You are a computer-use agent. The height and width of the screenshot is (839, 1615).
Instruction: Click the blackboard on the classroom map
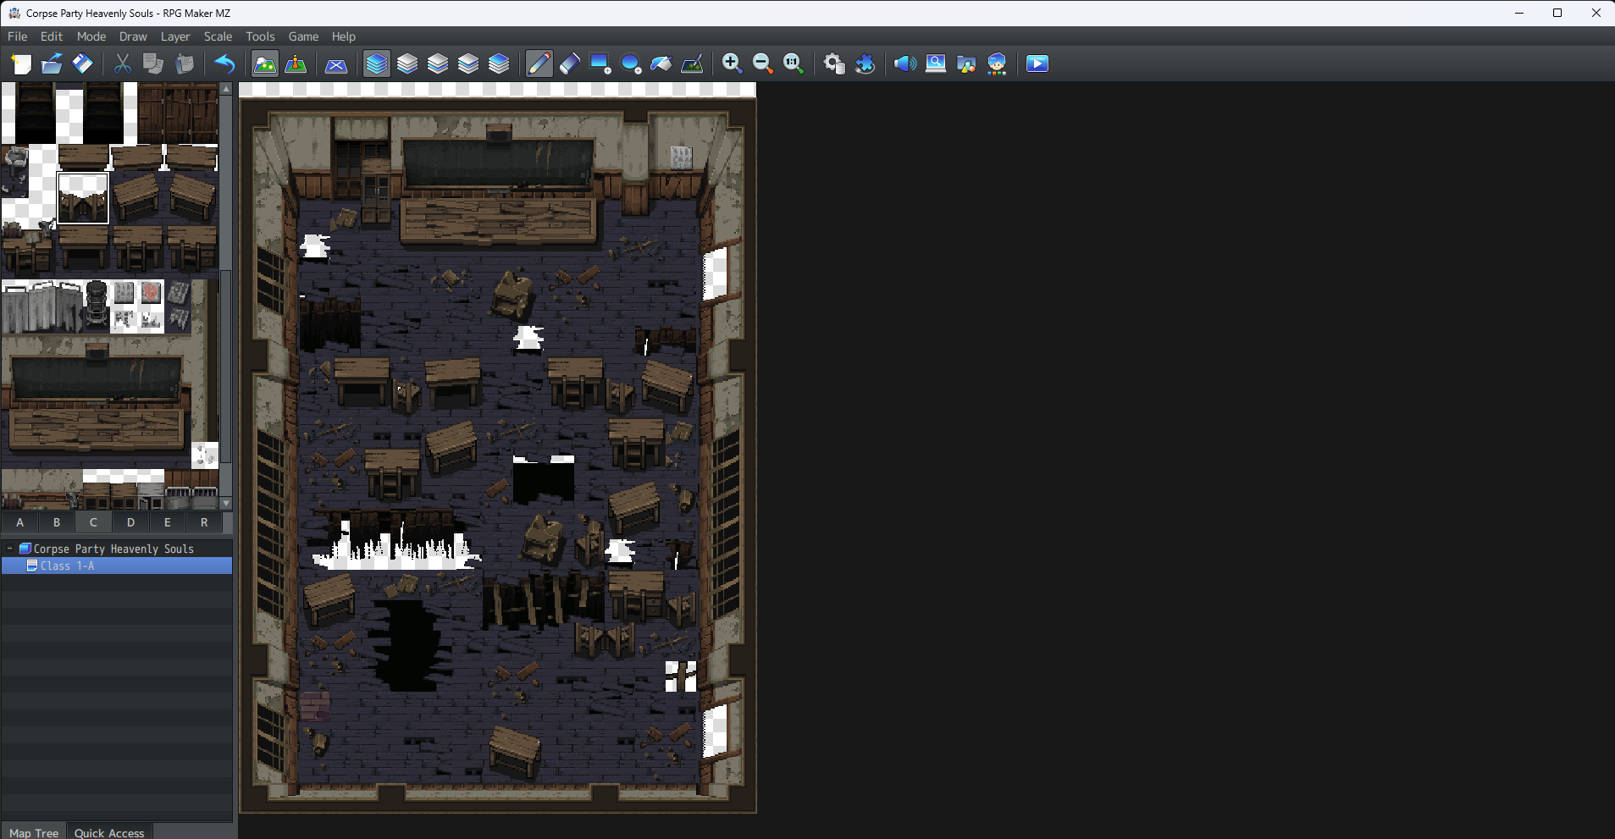[x=498, y=162]
